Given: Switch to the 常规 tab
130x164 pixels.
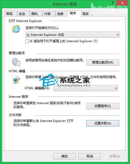Looking at the screenshot, I should [11, 14].
